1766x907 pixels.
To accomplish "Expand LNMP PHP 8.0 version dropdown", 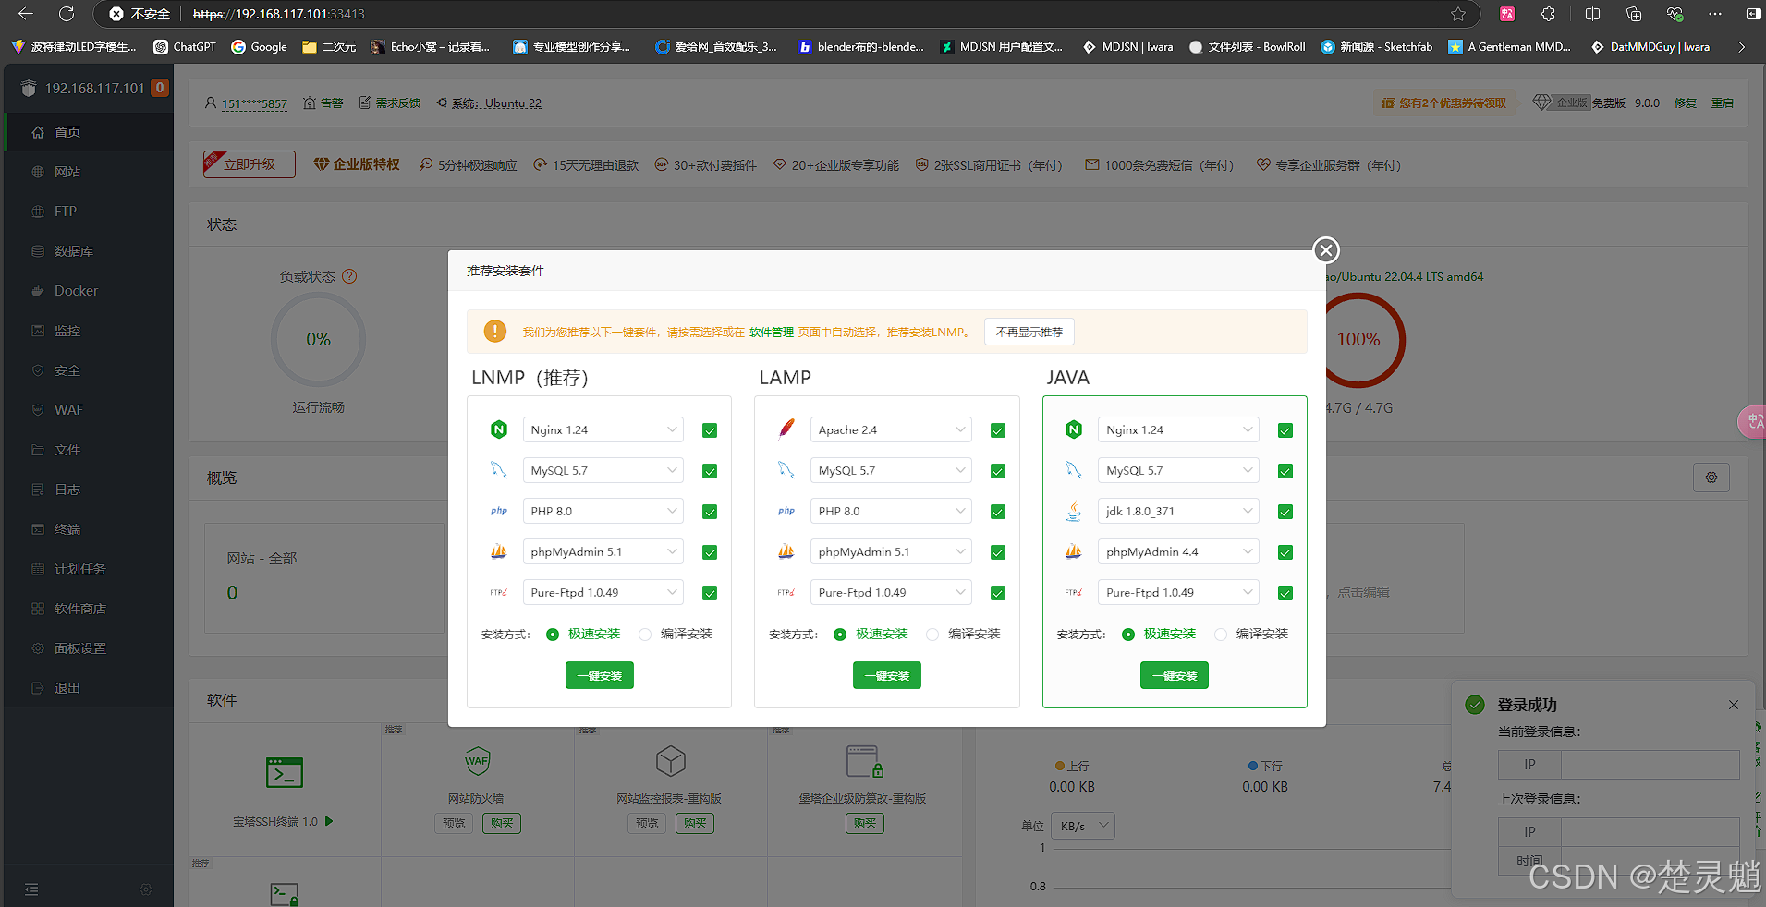I will pyautogui.click(x=603, y=512).
